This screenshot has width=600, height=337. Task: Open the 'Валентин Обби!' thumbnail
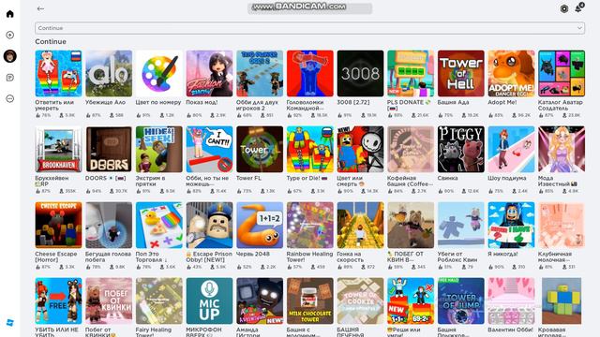coord(511,300)
